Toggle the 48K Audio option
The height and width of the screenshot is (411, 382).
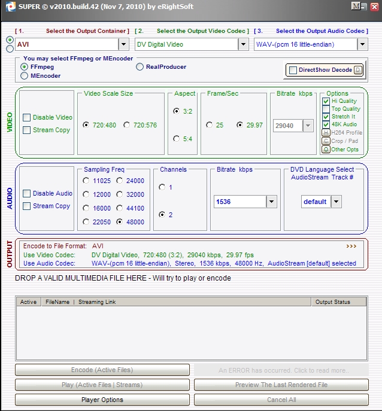coord(326,124)
